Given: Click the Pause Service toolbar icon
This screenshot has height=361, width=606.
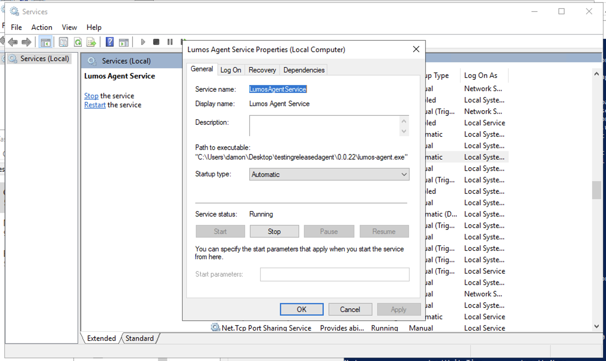Looking at the screenshot, I should point(170,42).
